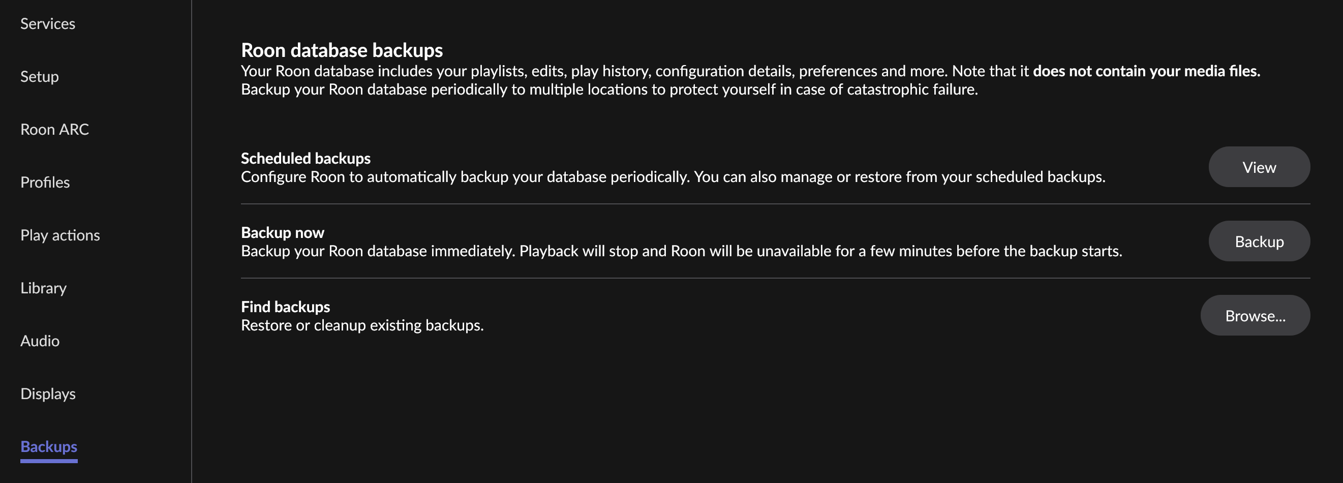Screen dimensions: 1343x483
Task: Select the highlighted Backups tab
Action: [x=48, y=447]
